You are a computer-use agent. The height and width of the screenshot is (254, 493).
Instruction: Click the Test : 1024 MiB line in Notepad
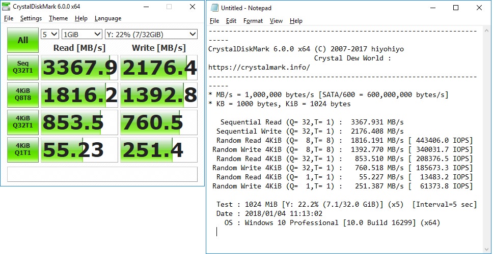(x=346, y=204)
